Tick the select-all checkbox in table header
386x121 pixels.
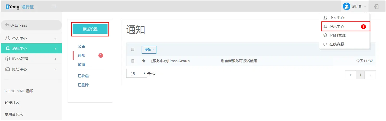point(133,49)
